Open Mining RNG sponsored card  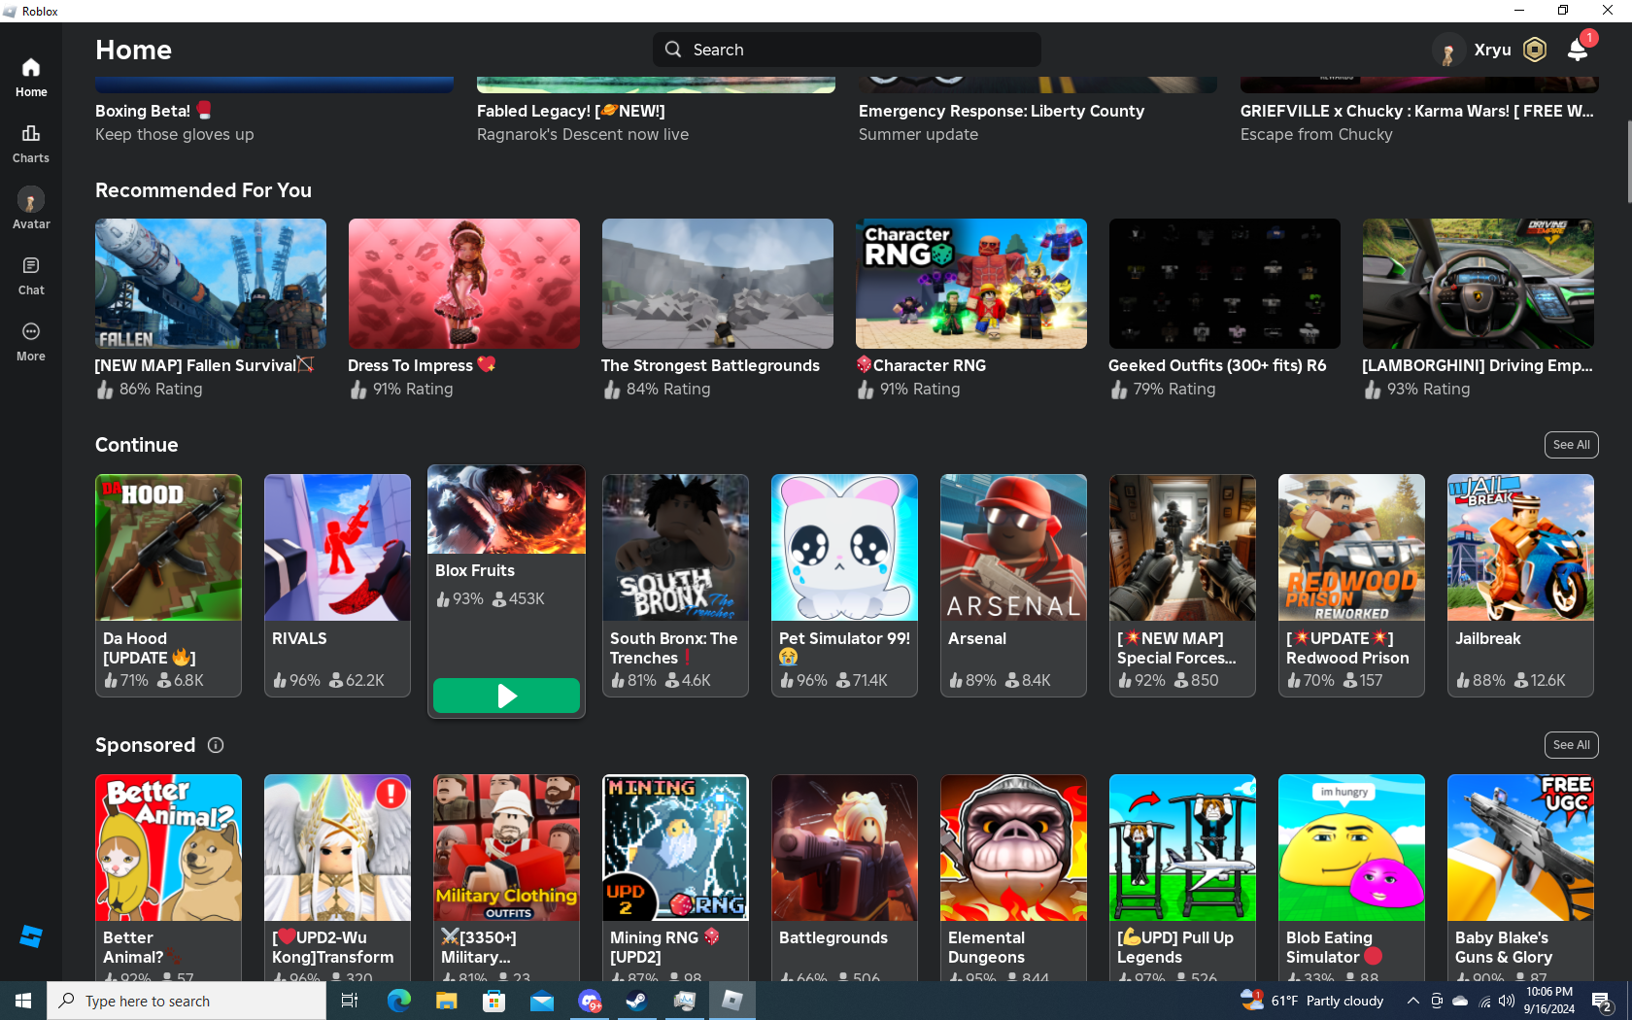coord(675,877)
